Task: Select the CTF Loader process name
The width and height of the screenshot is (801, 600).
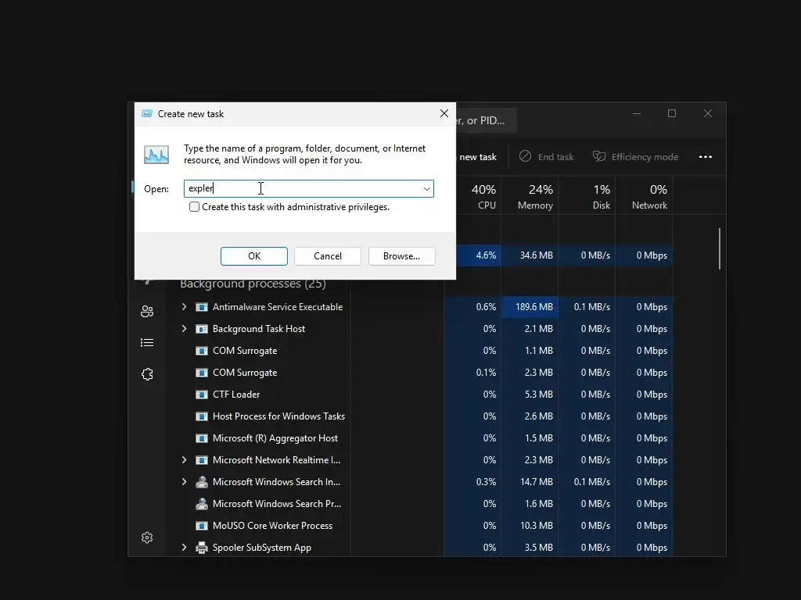Action: pos(236,395)
